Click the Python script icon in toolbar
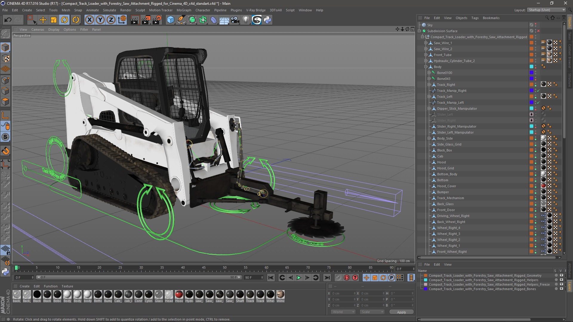 (x=267, y=20)
